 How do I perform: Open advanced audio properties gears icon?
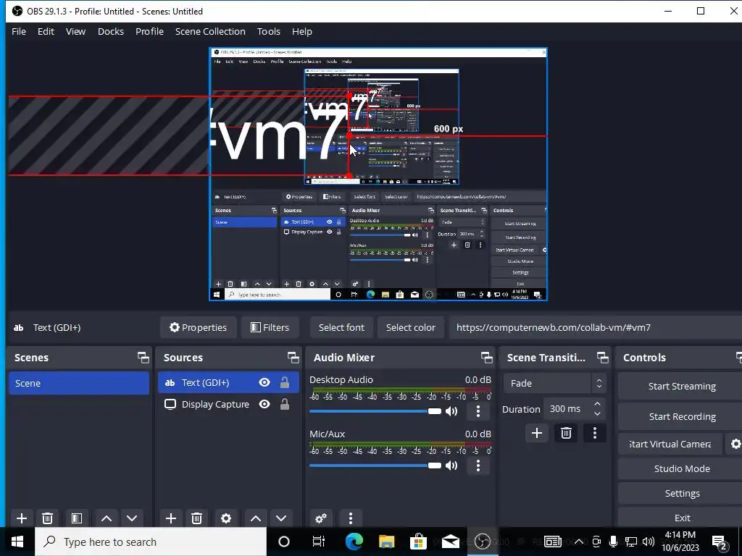(321, 518)
